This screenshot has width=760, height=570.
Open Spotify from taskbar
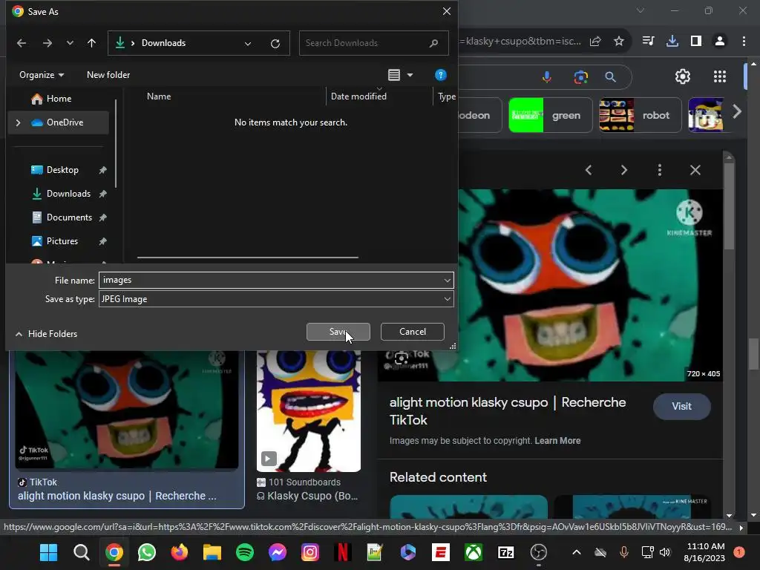click(245, 552)
